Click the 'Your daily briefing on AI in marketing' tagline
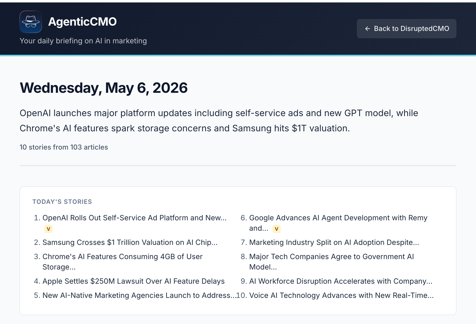Image resolution: width=476 pixels, height=324 pixels. (x=83, y=41)
